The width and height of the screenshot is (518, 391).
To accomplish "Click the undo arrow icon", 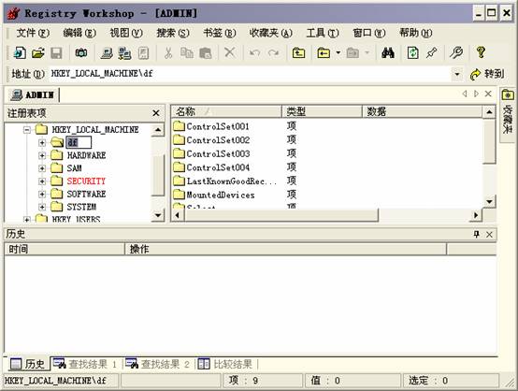I will point(254,53).
